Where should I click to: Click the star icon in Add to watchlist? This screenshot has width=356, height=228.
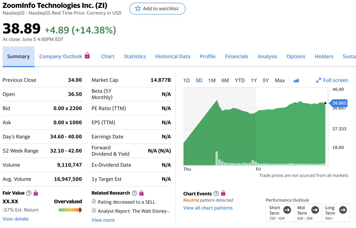point(138,9)
